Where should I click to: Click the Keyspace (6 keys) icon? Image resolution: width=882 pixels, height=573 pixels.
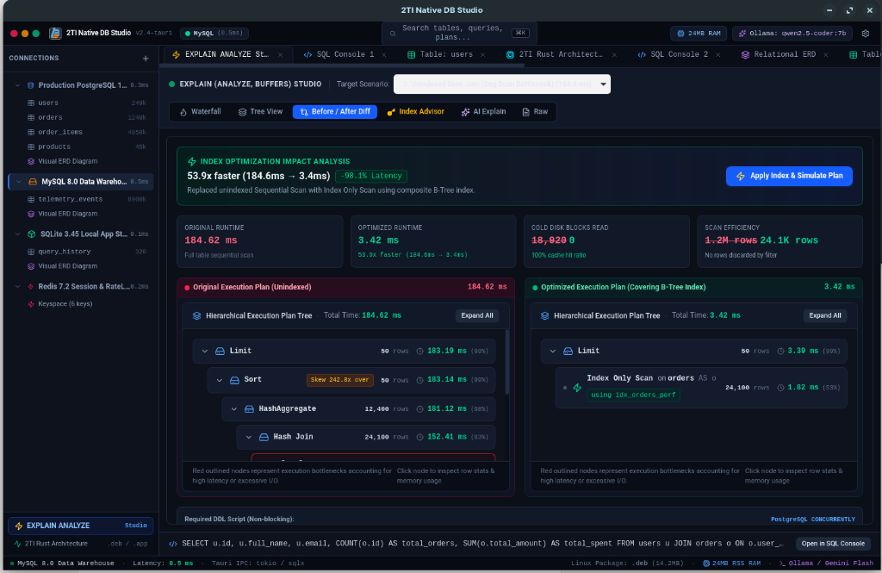(x=31, y=304)
